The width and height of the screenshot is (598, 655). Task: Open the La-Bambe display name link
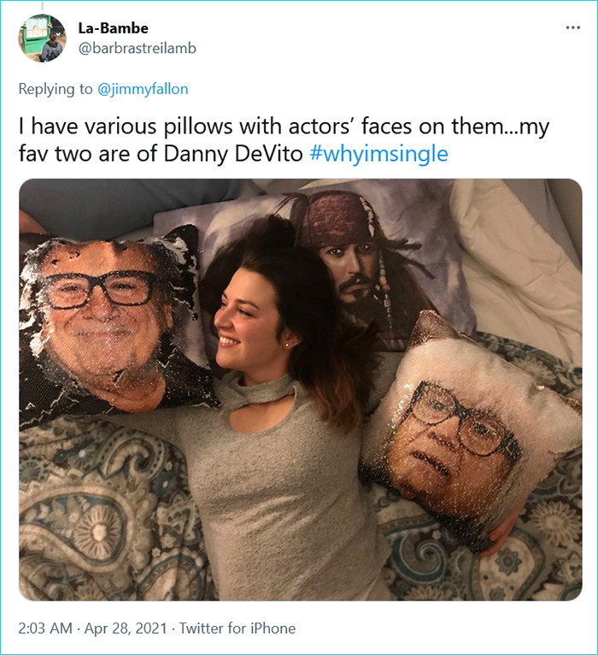point(113,29)
